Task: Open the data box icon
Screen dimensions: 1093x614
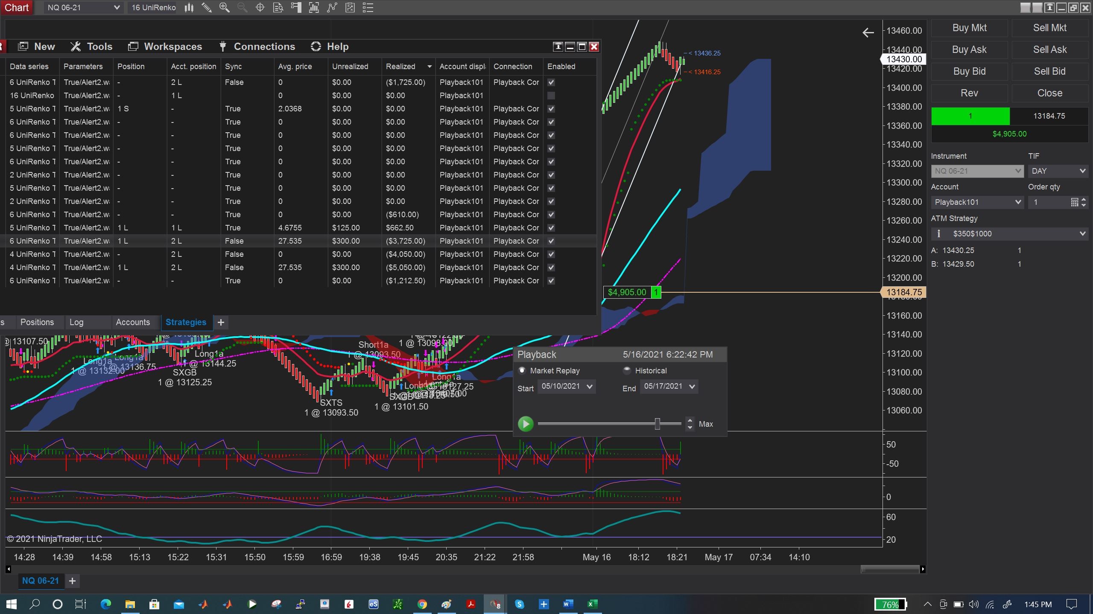Action: (x=278, y=7)
